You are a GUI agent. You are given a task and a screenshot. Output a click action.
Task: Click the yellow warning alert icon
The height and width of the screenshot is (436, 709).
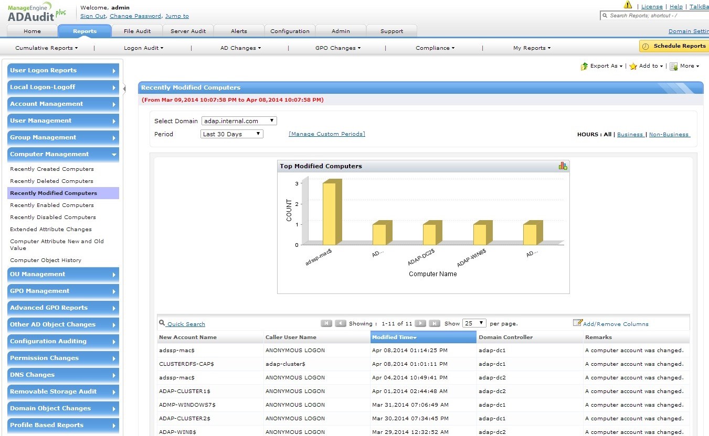628,5
